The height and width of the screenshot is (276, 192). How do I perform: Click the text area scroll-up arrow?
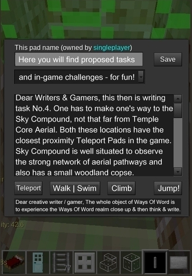tap(178, 99)
